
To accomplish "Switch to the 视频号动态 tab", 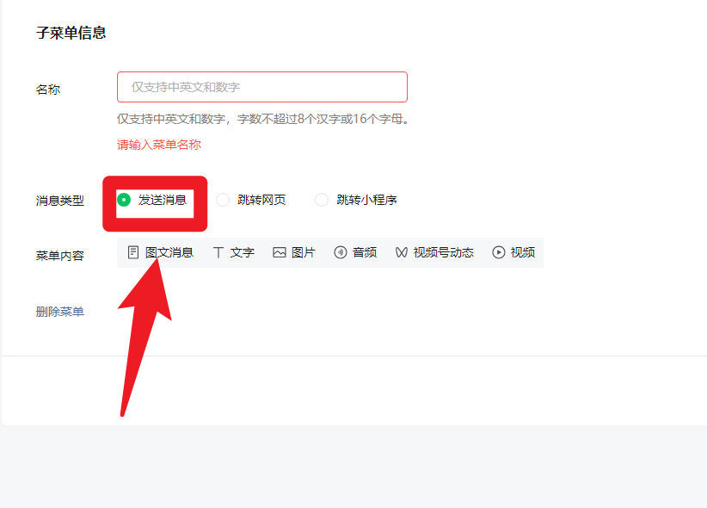I will point(434,252).
